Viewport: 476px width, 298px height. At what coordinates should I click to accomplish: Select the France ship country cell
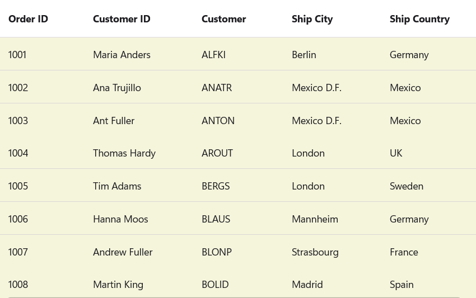coord(404,252)
